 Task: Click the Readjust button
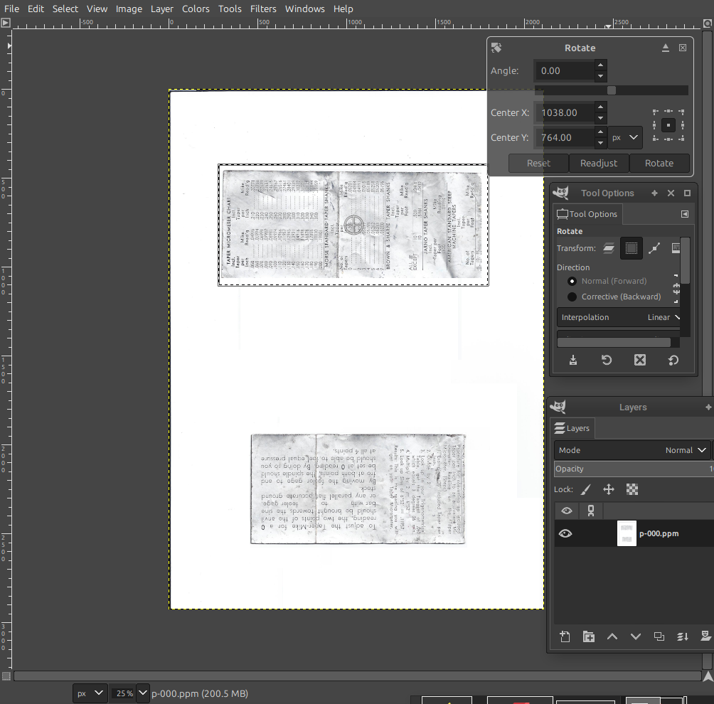pyautogui.click(x=599, y=163)
